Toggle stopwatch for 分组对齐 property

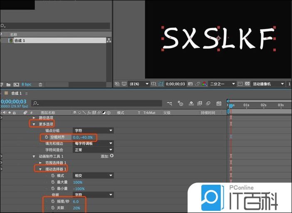point(47,137)
